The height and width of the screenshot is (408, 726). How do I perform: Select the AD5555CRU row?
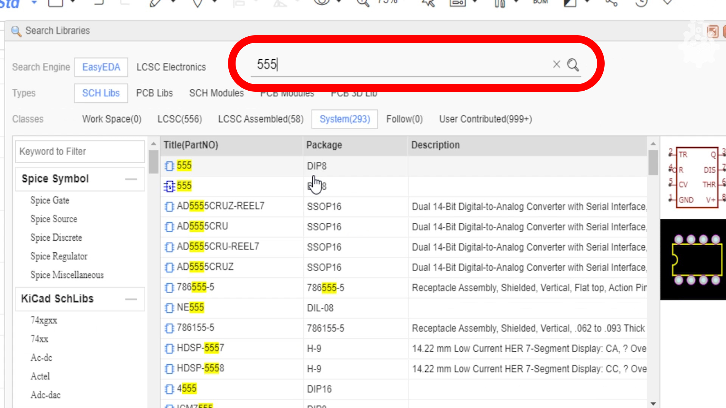[404, 227]
